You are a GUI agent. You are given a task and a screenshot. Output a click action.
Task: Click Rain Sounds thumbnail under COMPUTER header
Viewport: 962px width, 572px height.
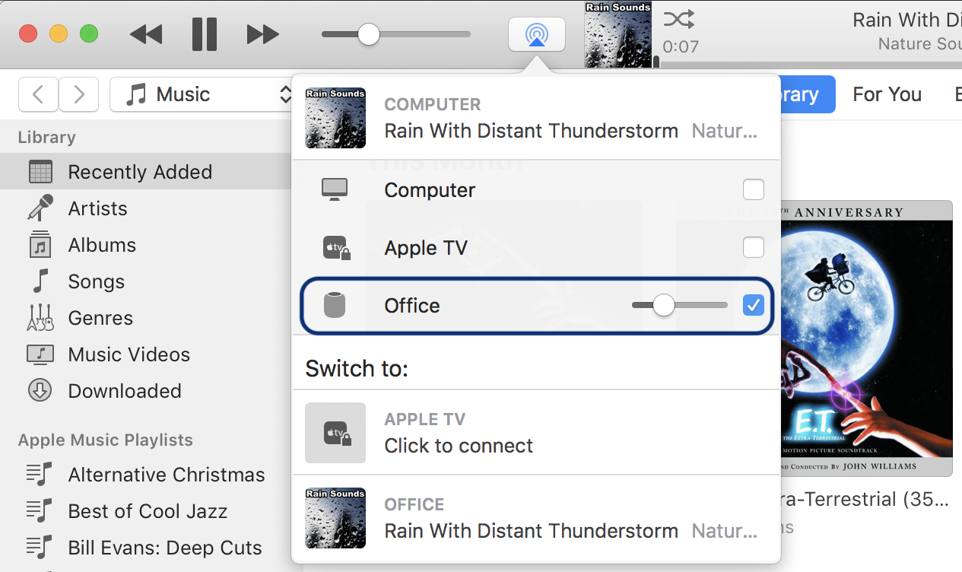335,118
